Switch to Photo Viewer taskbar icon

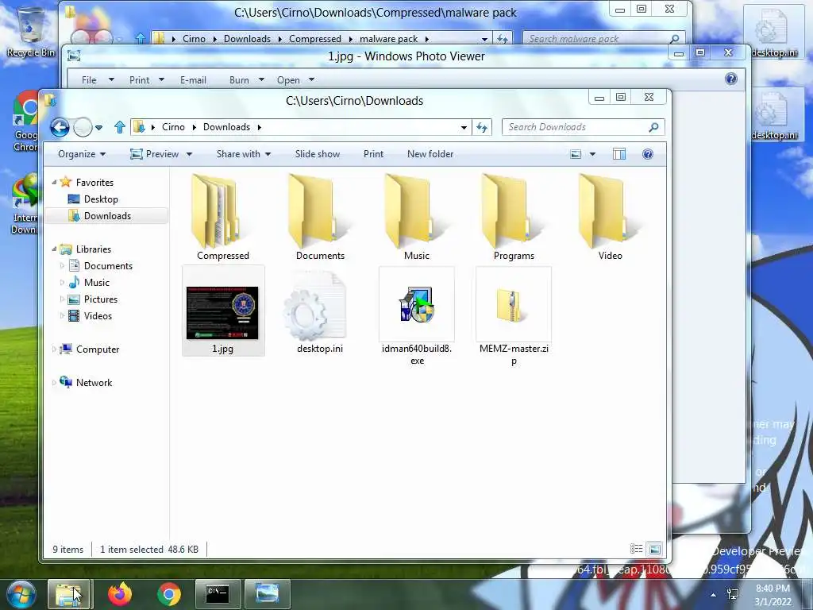[267, 594]
